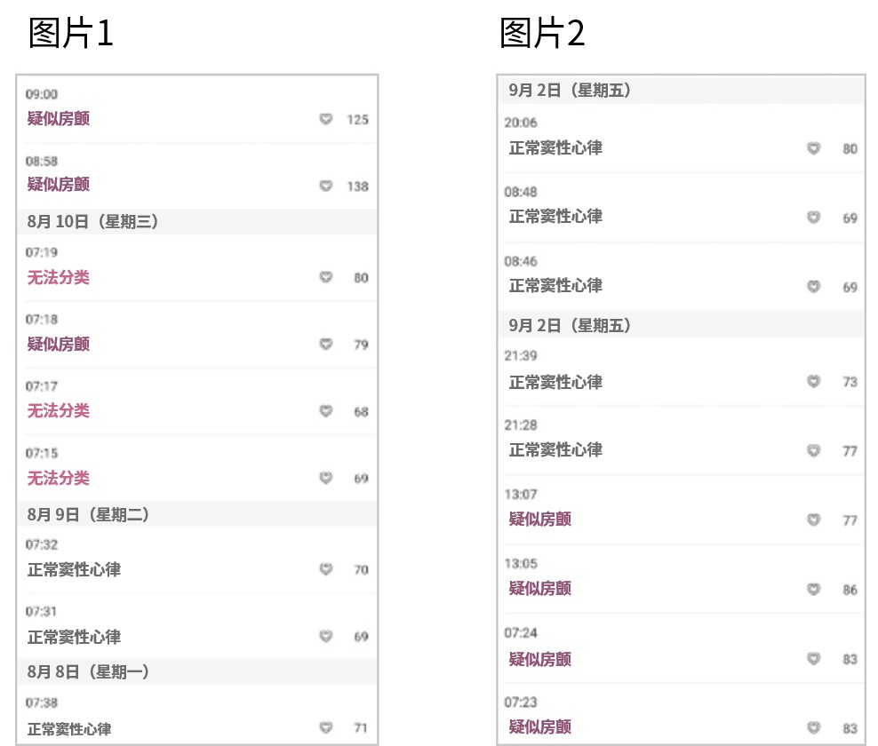Screen dimensions: 878x746
Task: Click heart rate value 83 at 07:24
Action: click(x=850, y=659)
